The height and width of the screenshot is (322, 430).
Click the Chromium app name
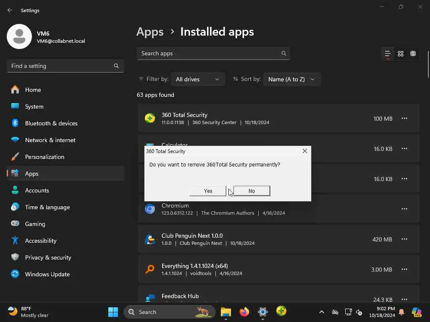coord(175,205)
